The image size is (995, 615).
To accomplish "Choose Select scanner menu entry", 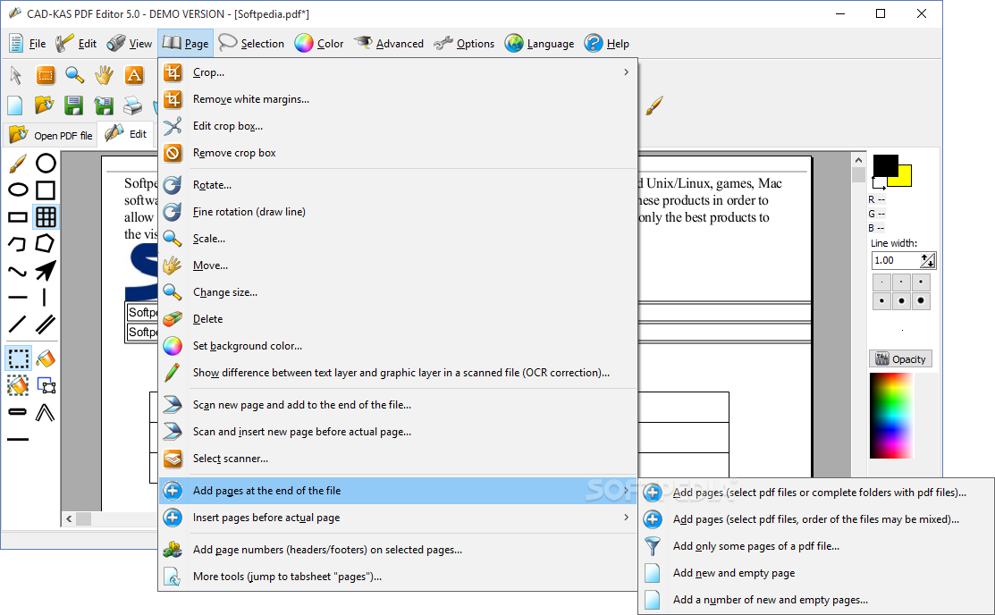I will (x=399, y=459).
